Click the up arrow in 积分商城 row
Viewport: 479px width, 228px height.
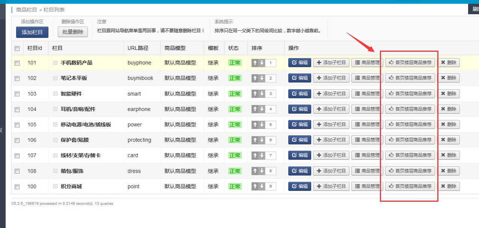(255, 186)
